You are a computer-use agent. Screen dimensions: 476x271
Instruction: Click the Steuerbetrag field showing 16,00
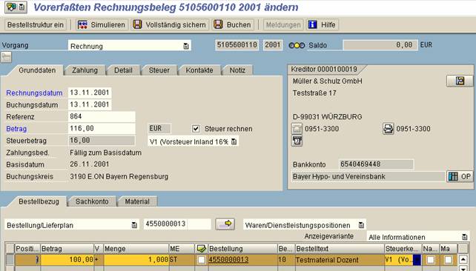pos(102,141)
